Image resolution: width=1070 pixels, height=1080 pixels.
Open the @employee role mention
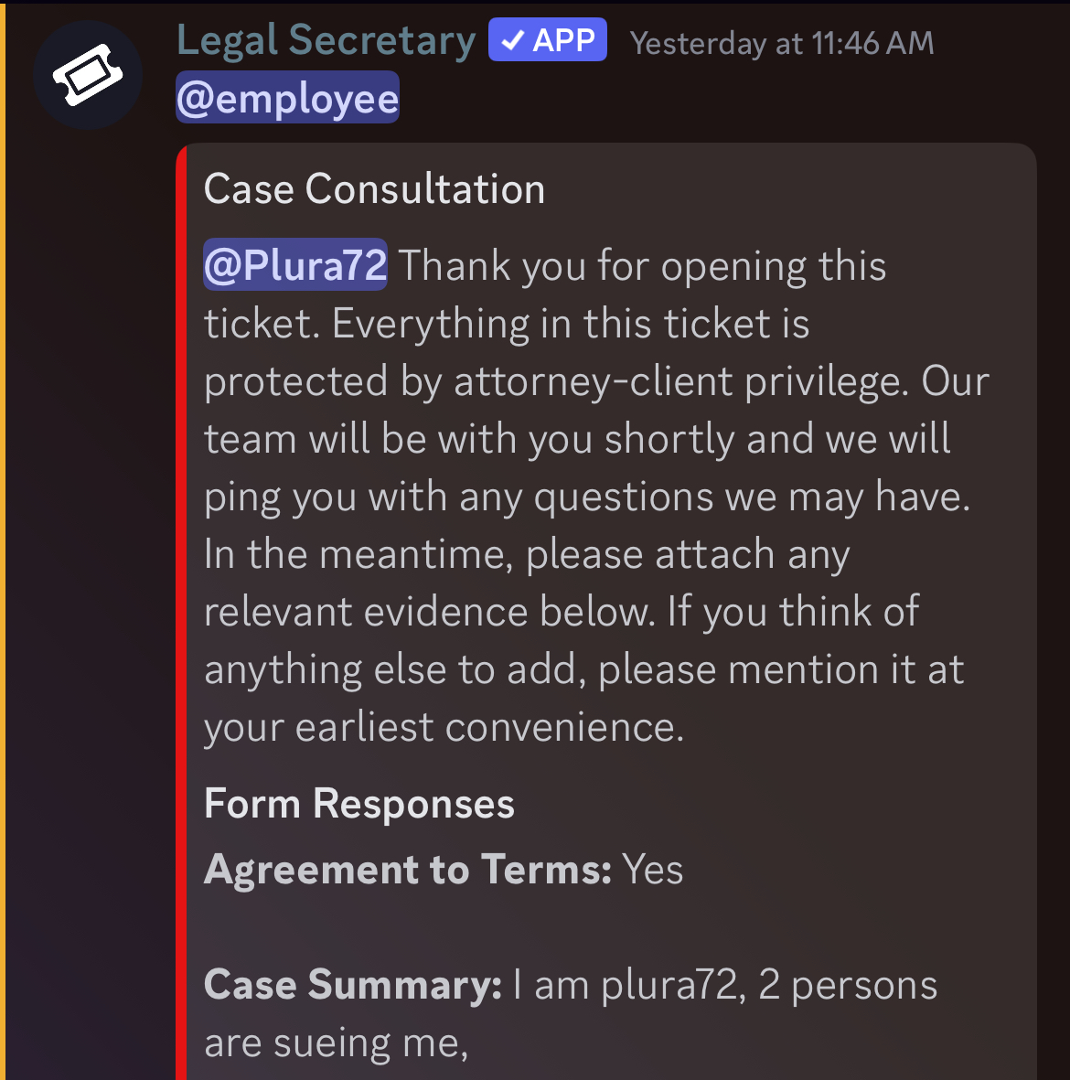tap(287, 98)
